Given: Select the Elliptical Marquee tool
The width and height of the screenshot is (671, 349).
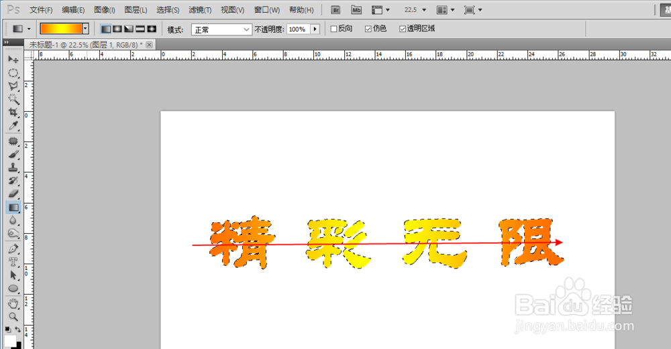Looking at the screenshot, I should [x=13, y=72].
